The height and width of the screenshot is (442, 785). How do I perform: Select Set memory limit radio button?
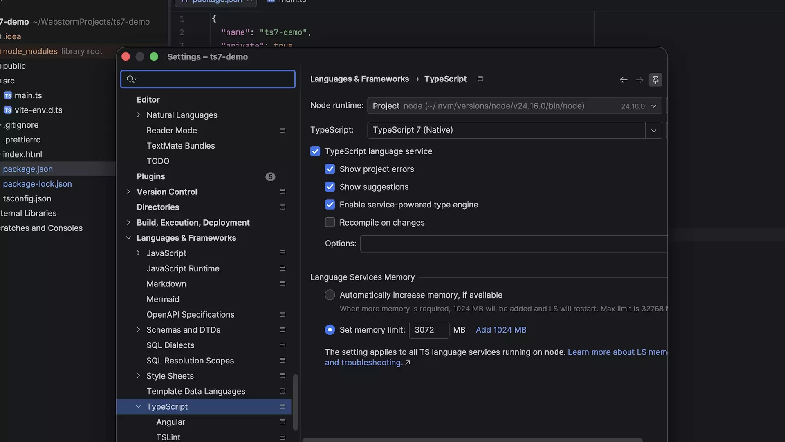click(x=330, y=330)
